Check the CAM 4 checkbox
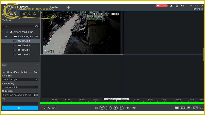 point(15,54)
